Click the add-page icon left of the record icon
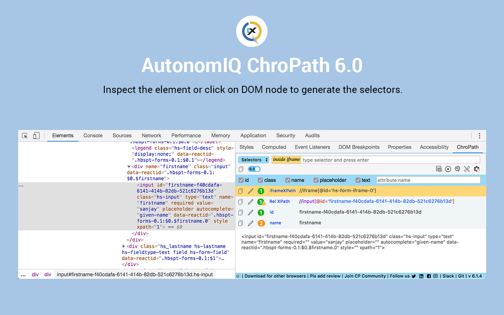This screenshot has width=504, height=315. (439, 169)
